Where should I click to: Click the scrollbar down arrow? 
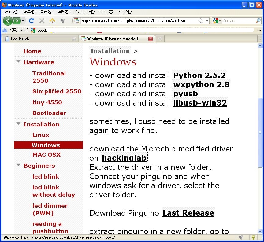pos(260,231)
